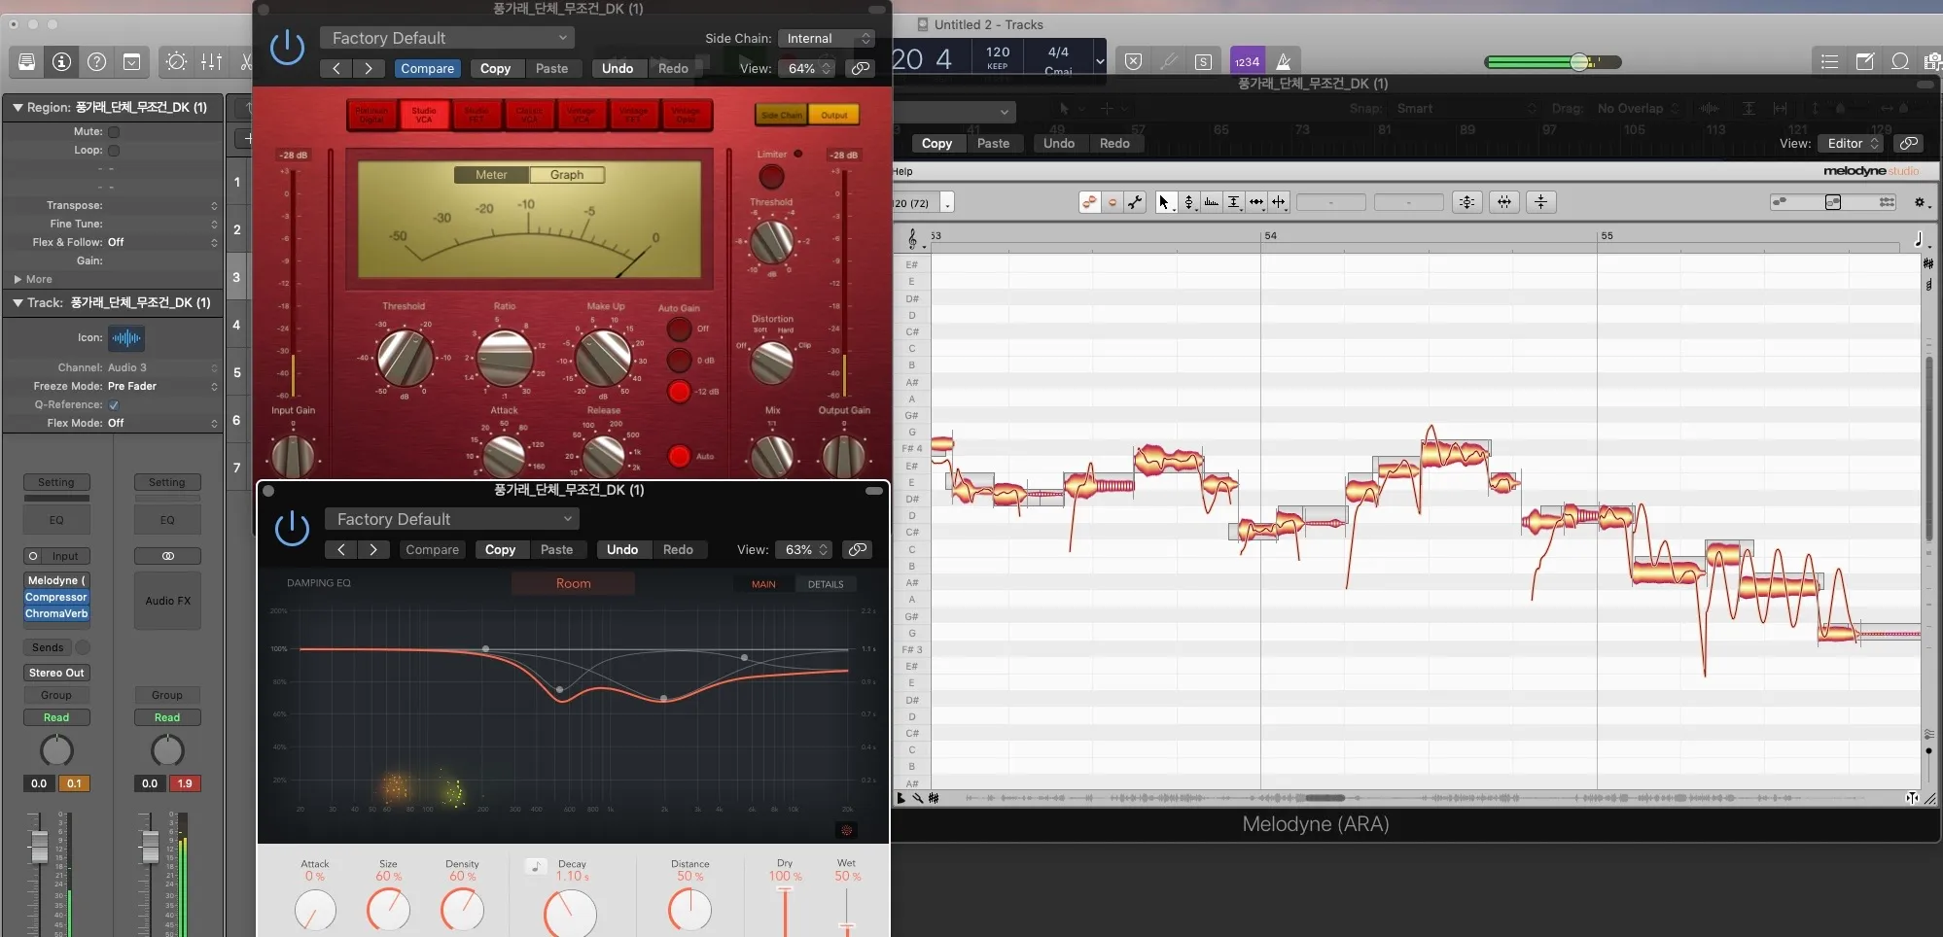Toggle the 1234 count-in button
The height and width of the screenshot is (937, 1943).
[x=1247, y=61]
